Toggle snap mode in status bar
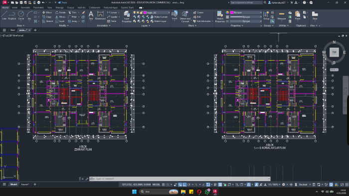The height and width of the screenshot is (196, 349). (168, 185)
